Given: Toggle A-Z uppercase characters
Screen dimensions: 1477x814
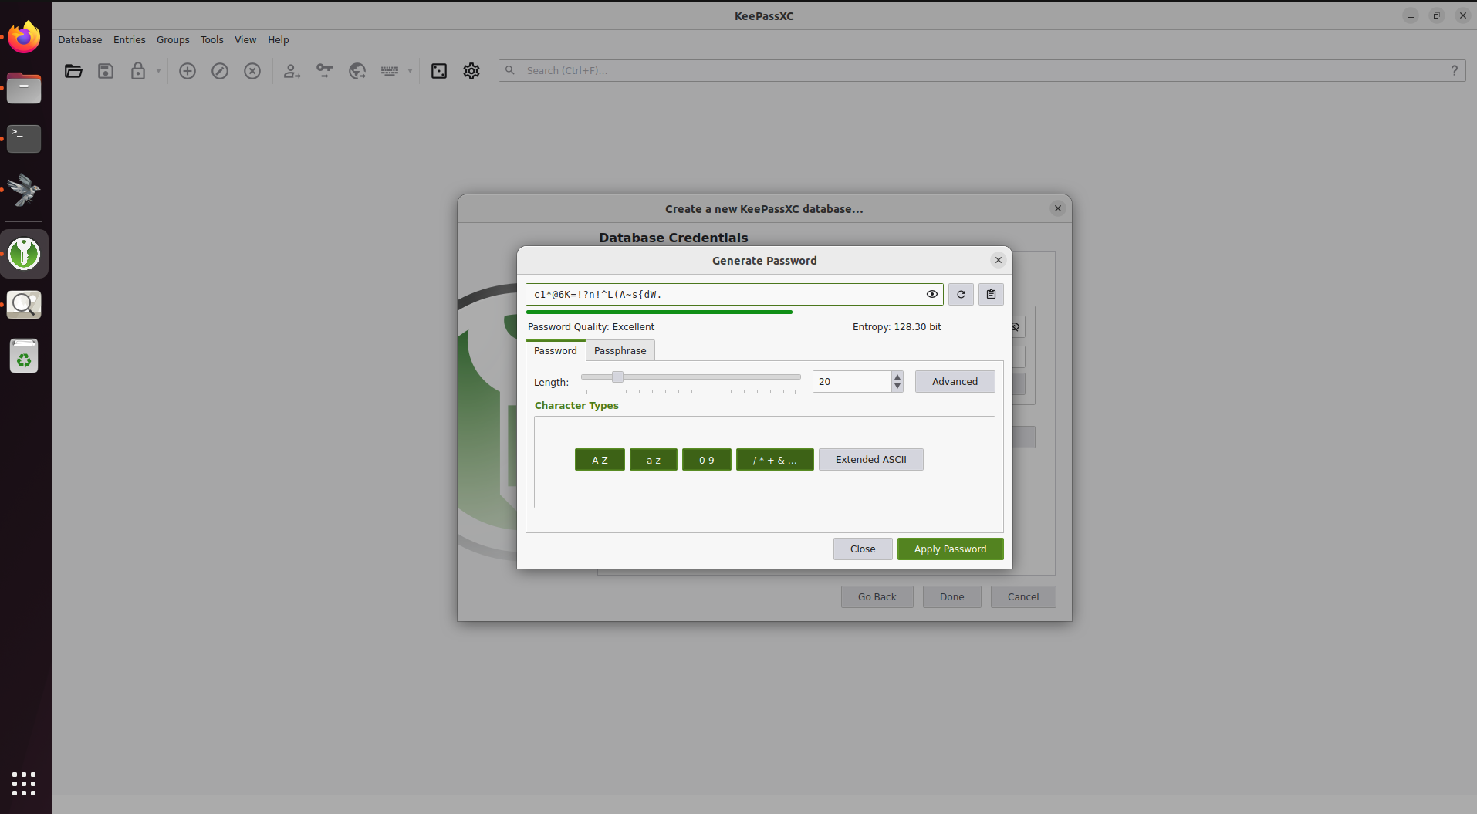Looking at the screenshot, I should pyautogui.click(x=600, y=460).
